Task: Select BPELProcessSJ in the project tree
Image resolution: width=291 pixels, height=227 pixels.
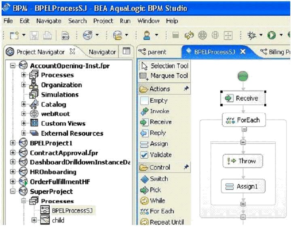Action: (x=72, y=211)
